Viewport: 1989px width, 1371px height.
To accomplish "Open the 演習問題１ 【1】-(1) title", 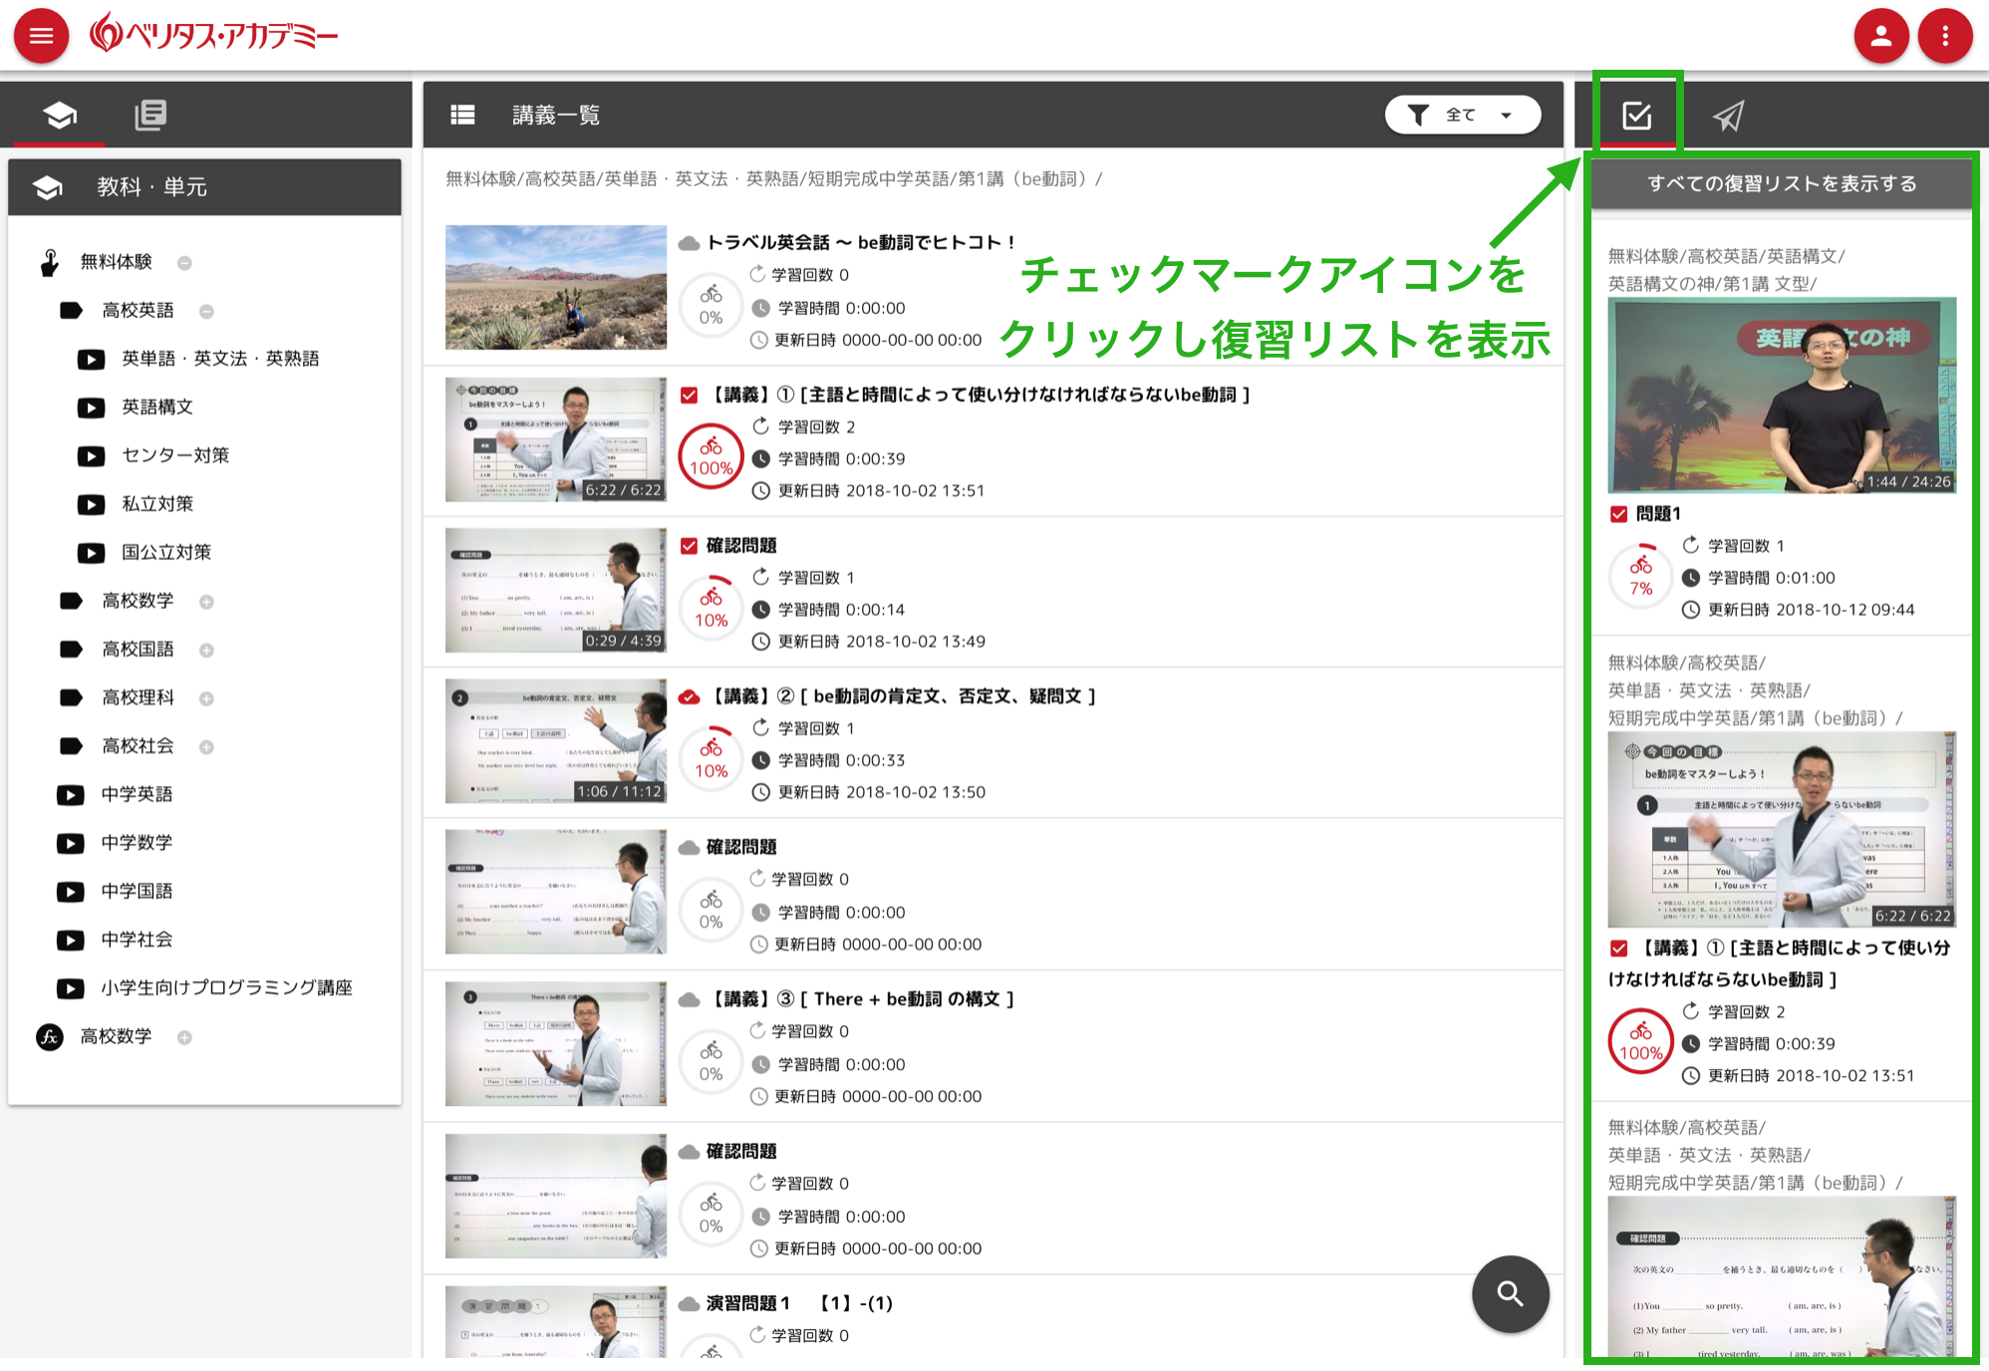I will pyautogui.click(x=799, y=1303).
